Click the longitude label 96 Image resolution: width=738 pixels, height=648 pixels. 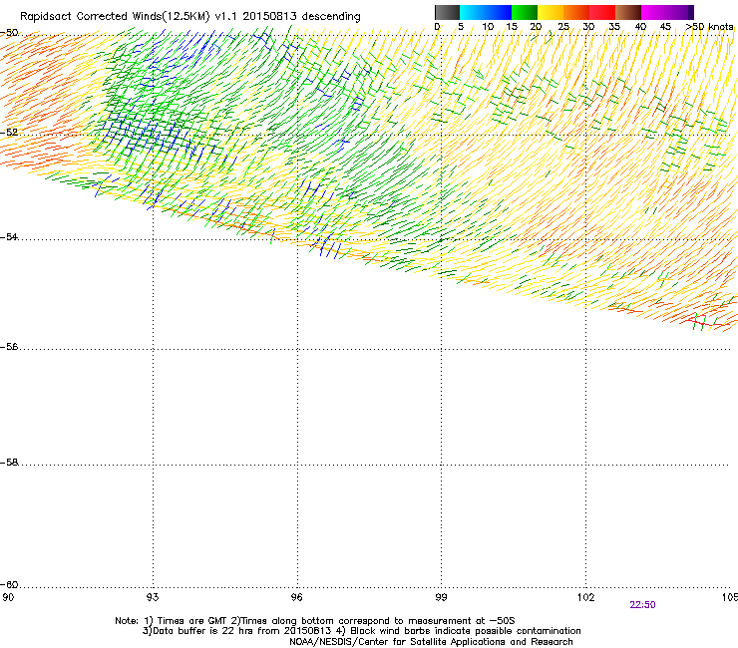pos(297,597)
